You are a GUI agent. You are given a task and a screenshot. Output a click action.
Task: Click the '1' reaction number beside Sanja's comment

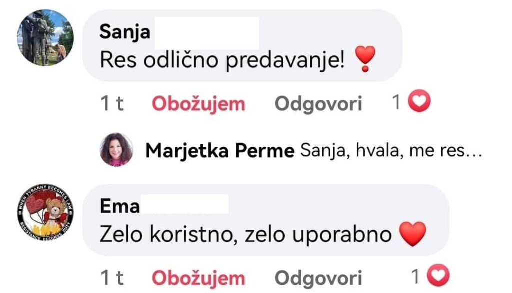click(396, 103)
